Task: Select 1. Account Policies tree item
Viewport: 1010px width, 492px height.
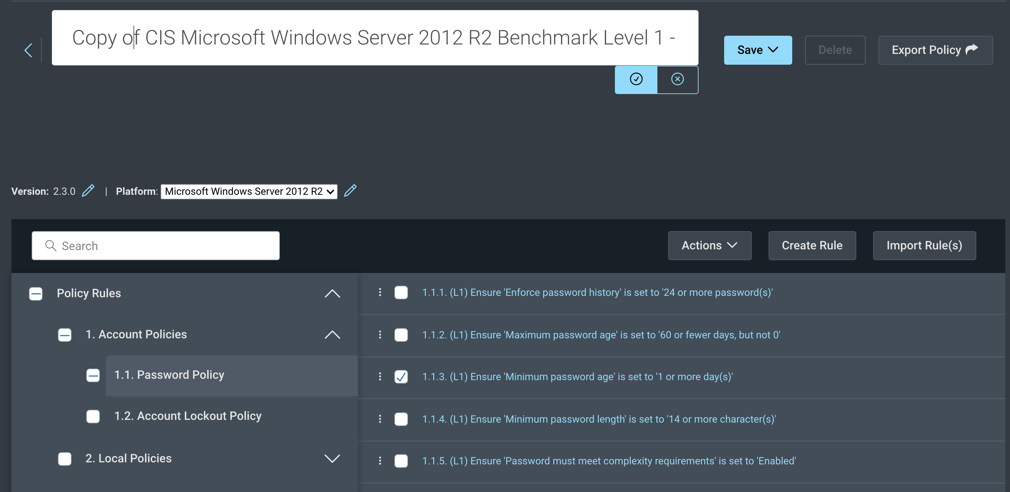Action: coord(136,334)
